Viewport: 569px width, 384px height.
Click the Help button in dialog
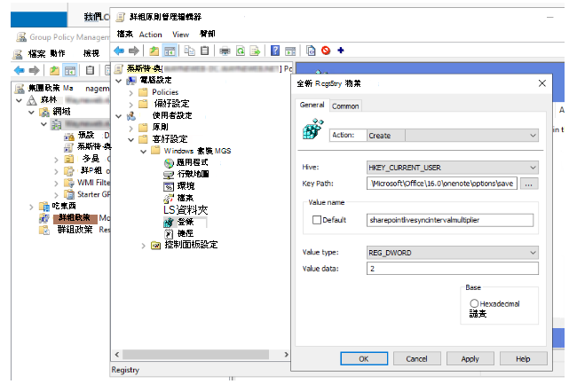tap(523, 358)
